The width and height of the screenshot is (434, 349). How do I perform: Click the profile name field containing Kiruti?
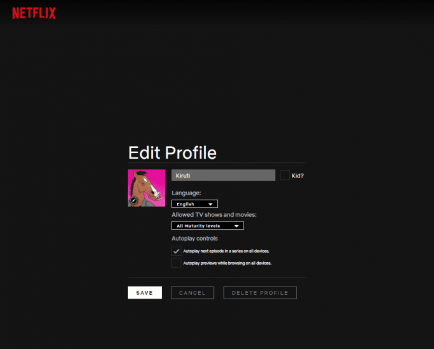coord(223,175)
